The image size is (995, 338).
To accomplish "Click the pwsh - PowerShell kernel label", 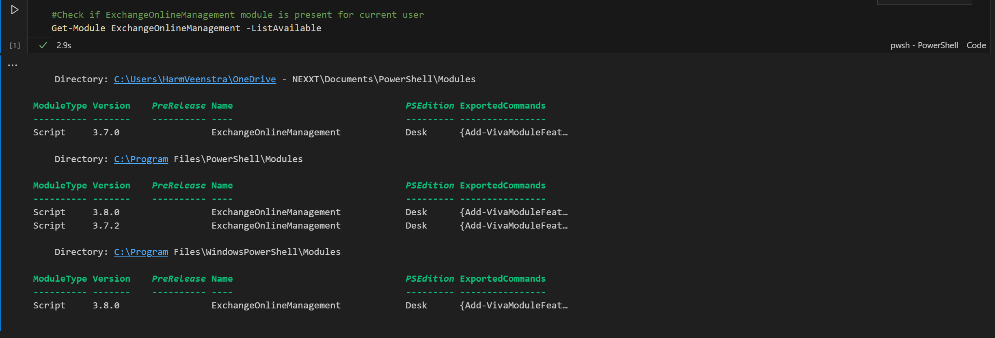I will click(x=924, y=45).
